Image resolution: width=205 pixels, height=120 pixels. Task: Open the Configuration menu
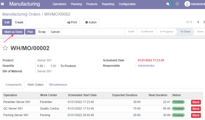coord(127,4)
